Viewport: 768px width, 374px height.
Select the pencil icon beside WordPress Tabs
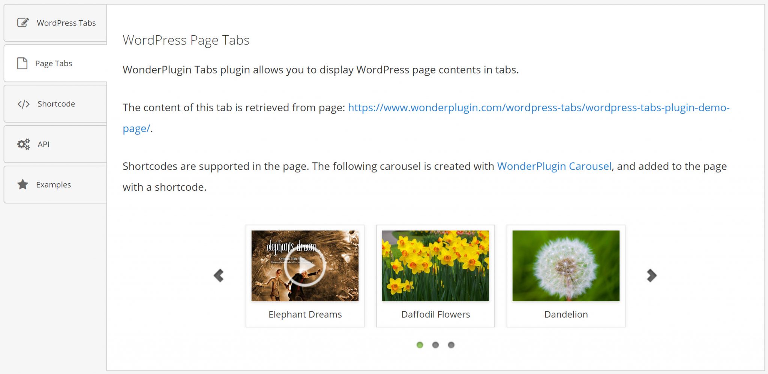pyautogui.click(x=23, y=22)
